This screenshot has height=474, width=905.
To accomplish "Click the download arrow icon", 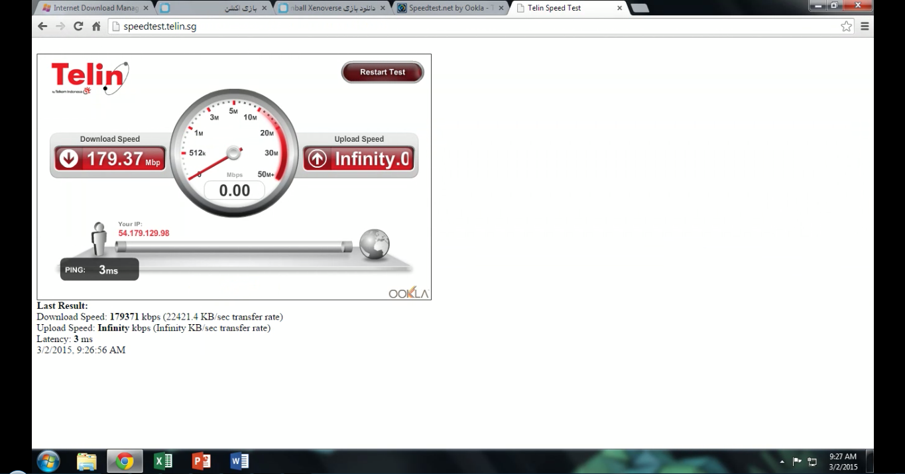I will click(68, 158).
